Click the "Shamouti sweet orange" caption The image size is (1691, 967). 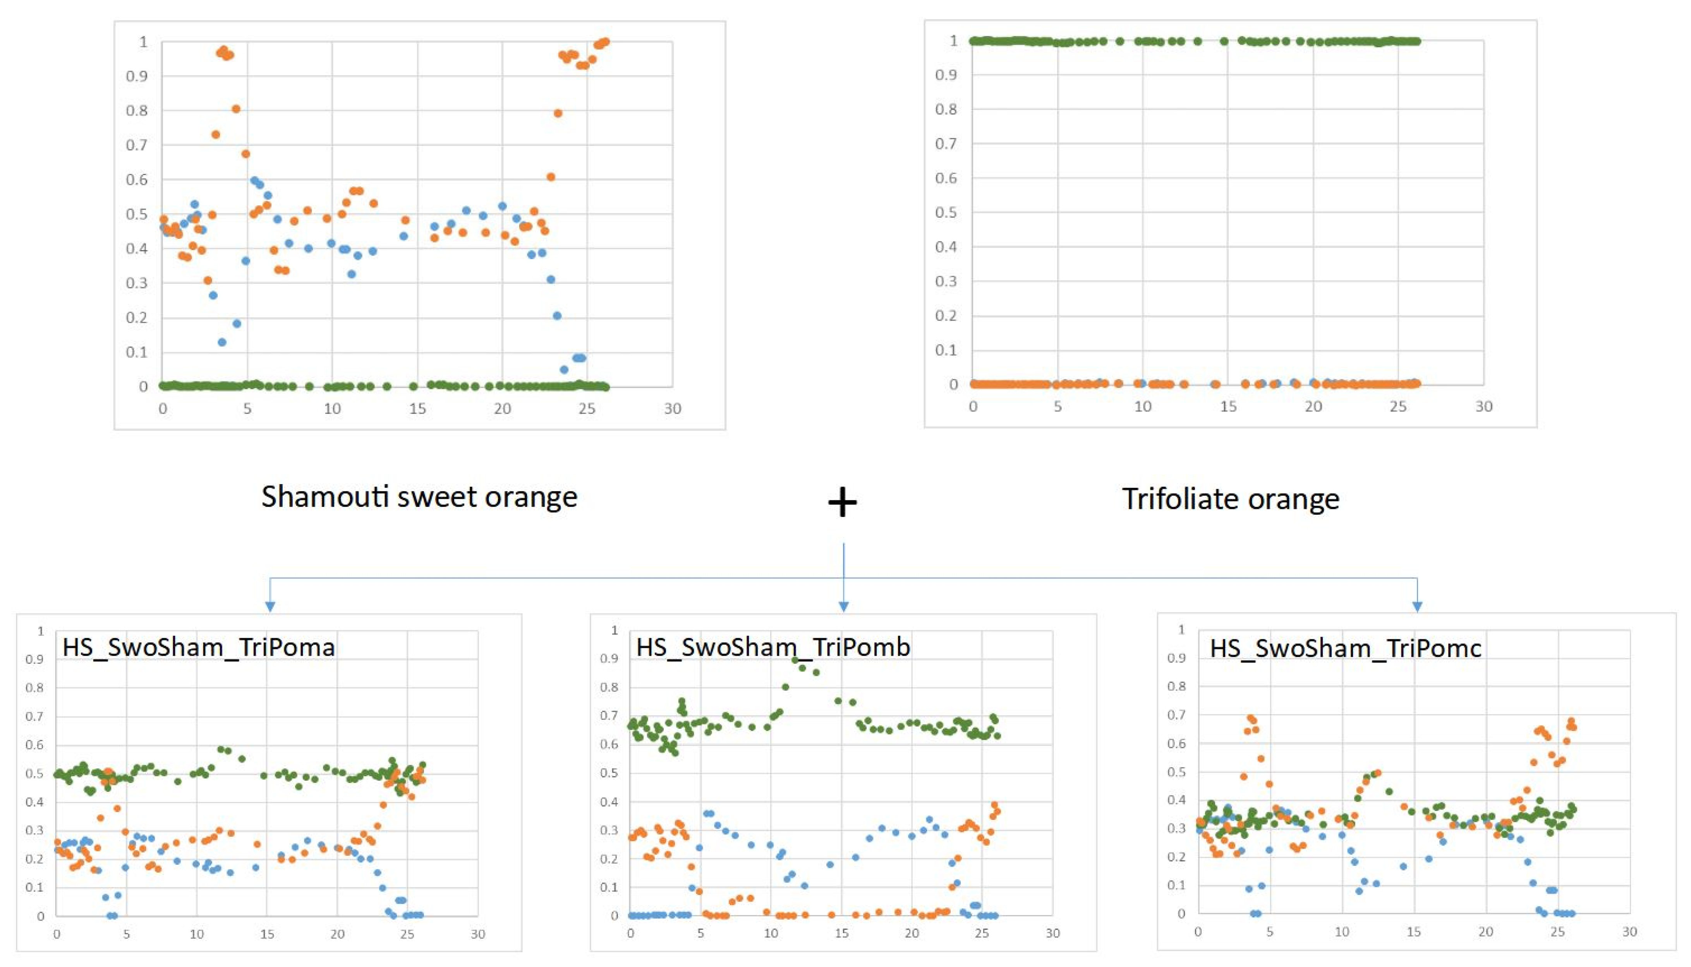tap(419, 497)
